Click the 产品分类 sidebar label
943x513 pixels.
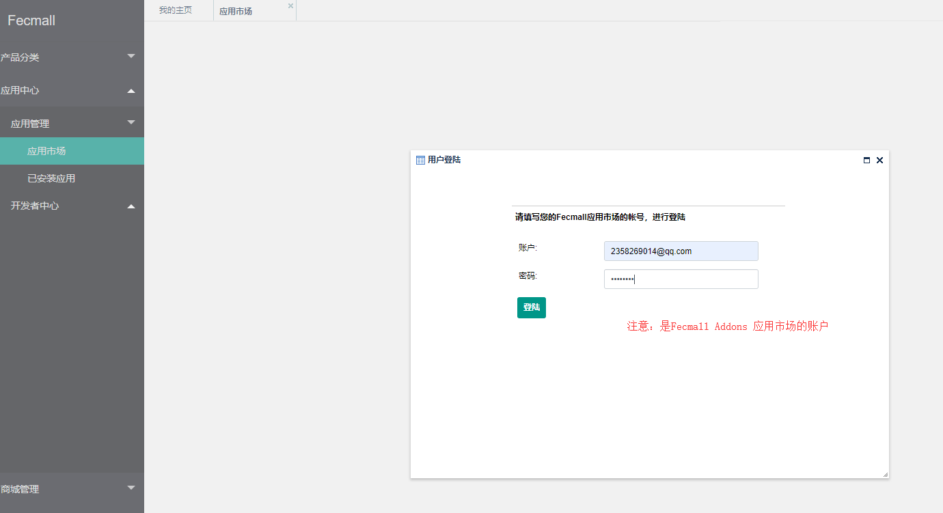(20, 57)
